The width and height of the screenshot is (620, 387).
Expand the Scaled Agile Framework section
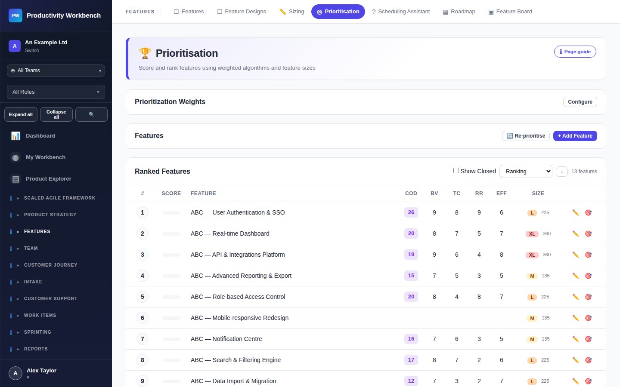[56, 198]
